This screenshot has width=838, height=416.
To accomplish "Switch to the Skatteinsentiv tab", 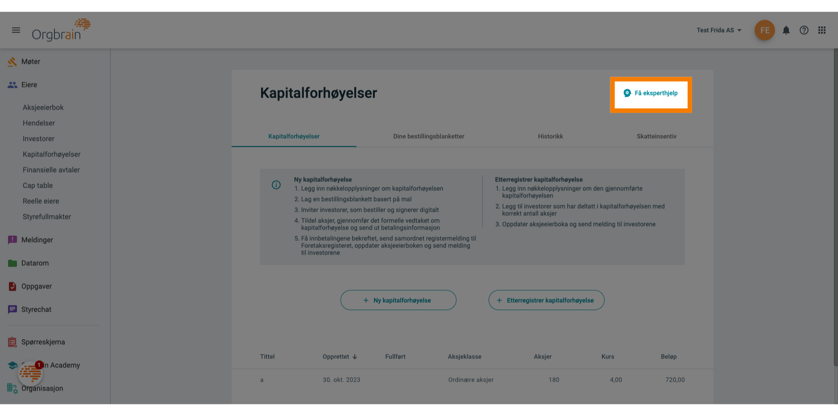I will click(656, 136).
